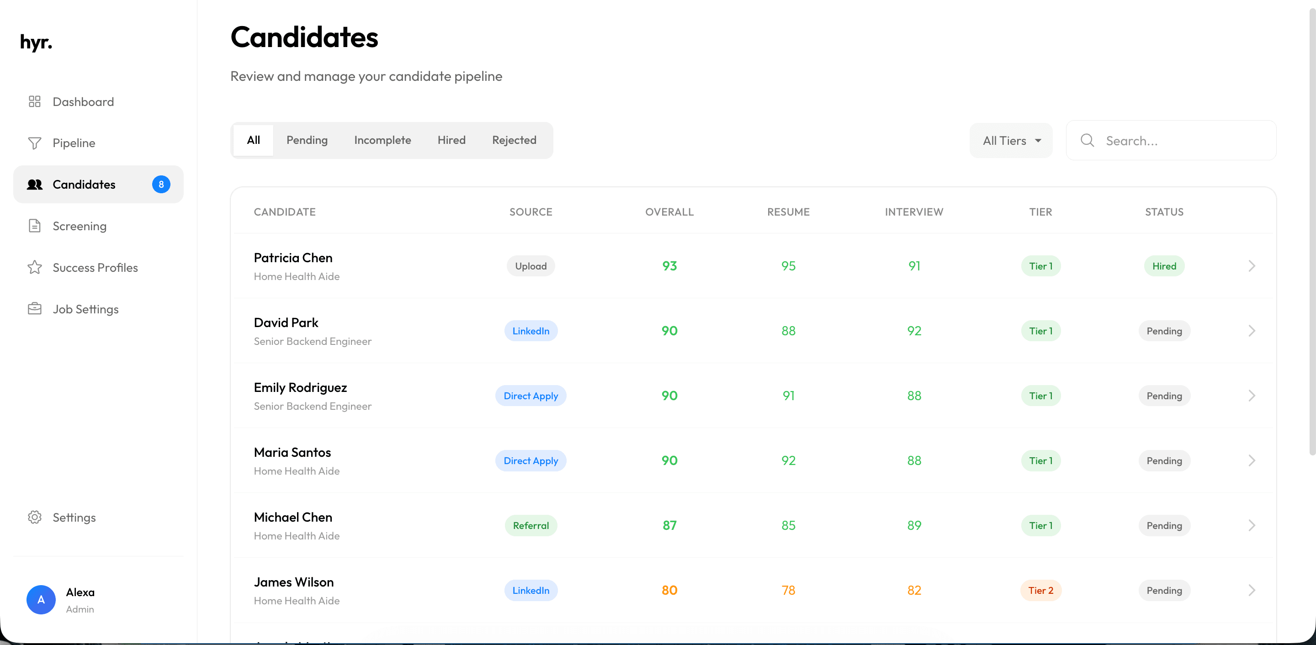Expand Patricia Chen's row chevron
This screenshot has height=645, width=1316.
tap(1252, 265)
